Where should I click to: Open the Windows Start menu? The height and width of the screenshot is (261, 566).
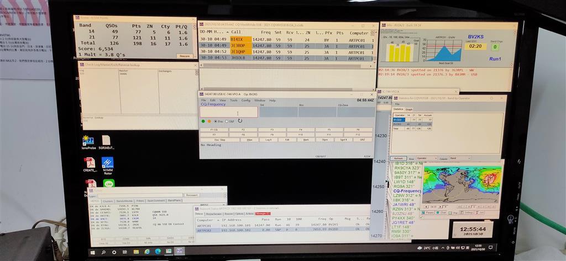tap(92, 252)
